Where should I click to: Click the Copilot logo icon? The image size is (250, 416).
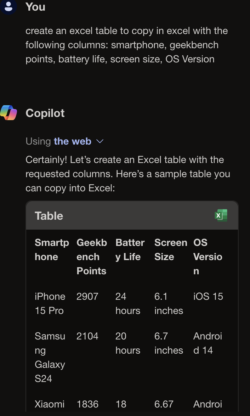[8, 113]
